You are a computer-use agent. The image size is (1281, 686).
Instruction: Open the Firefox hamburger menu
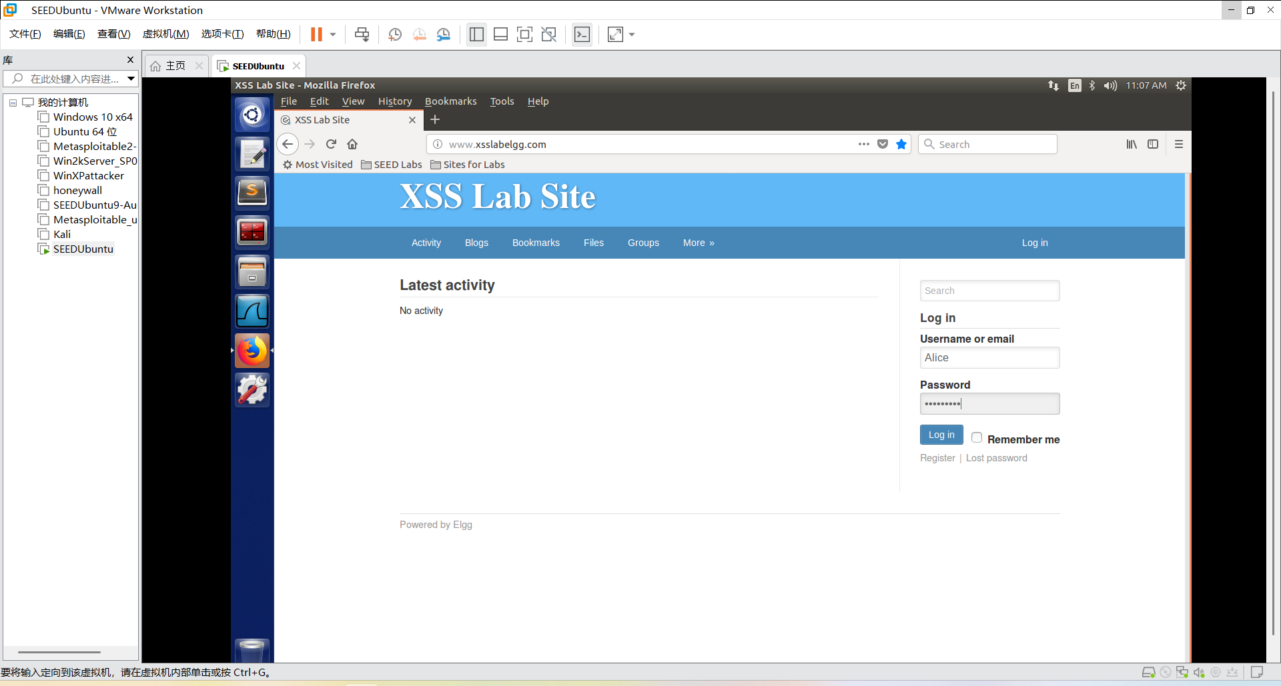[x=1179, y=144]
